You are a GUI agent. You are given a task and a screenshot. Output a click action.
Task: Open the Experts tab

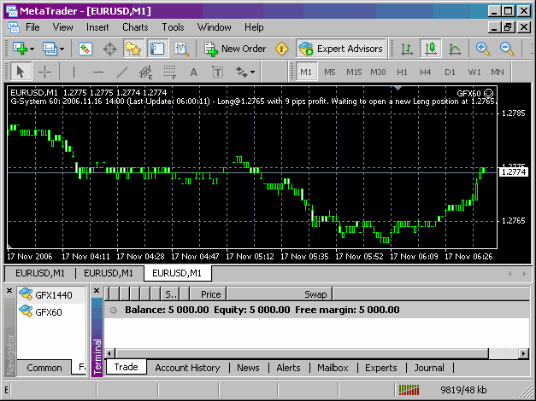click(x=381, y=368)
